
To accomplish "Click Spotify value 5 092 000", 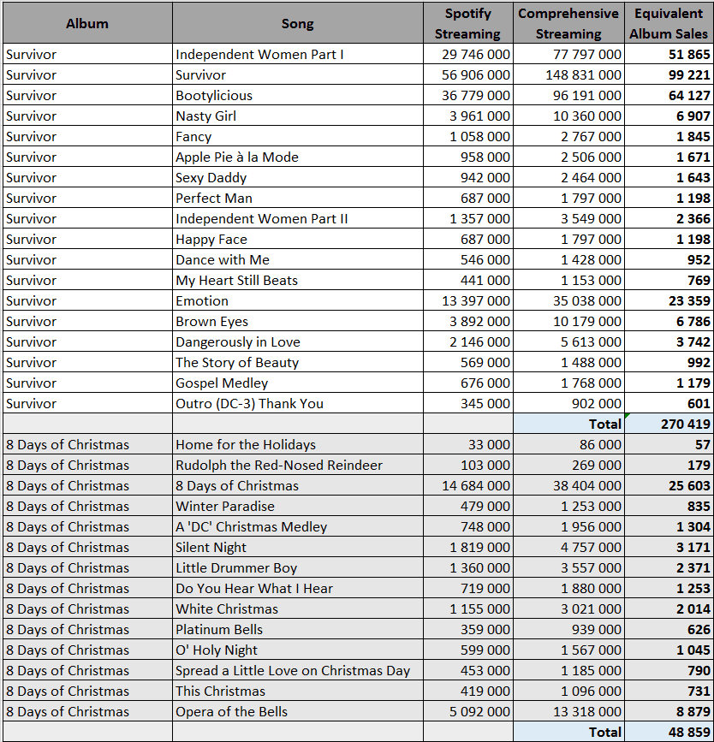I will click(x=467, y=711).
